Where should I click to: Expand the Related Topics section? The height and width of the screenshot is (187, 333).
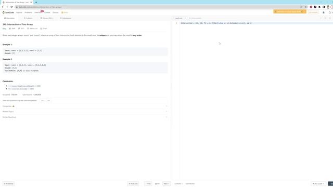coord(85,112)
